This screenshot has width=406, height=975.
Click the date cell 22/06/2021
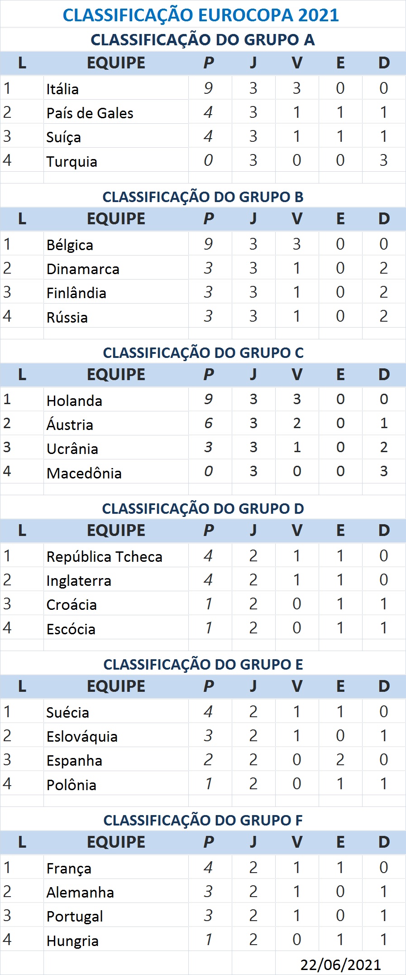340,964
